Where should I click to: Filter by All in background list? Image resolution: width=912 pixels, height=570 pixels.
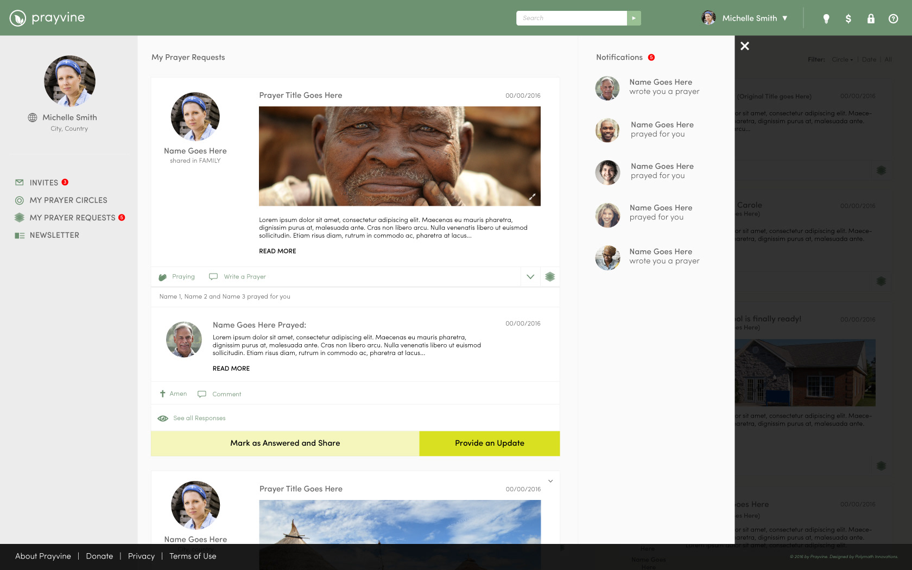(888, 60)
